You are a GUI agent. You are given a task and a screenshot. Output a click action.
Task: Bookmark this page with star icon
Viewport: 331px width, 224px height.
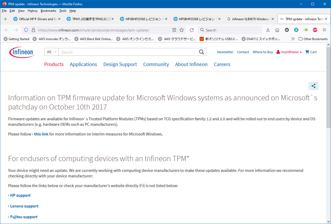click(x=182, y=30)
